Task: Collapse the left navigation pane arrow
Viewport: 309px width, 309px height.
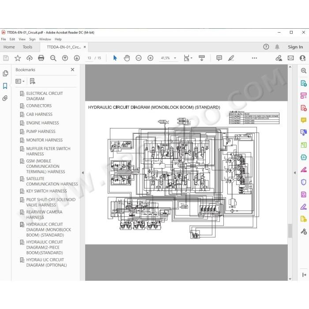Action: tap(83, 173)
